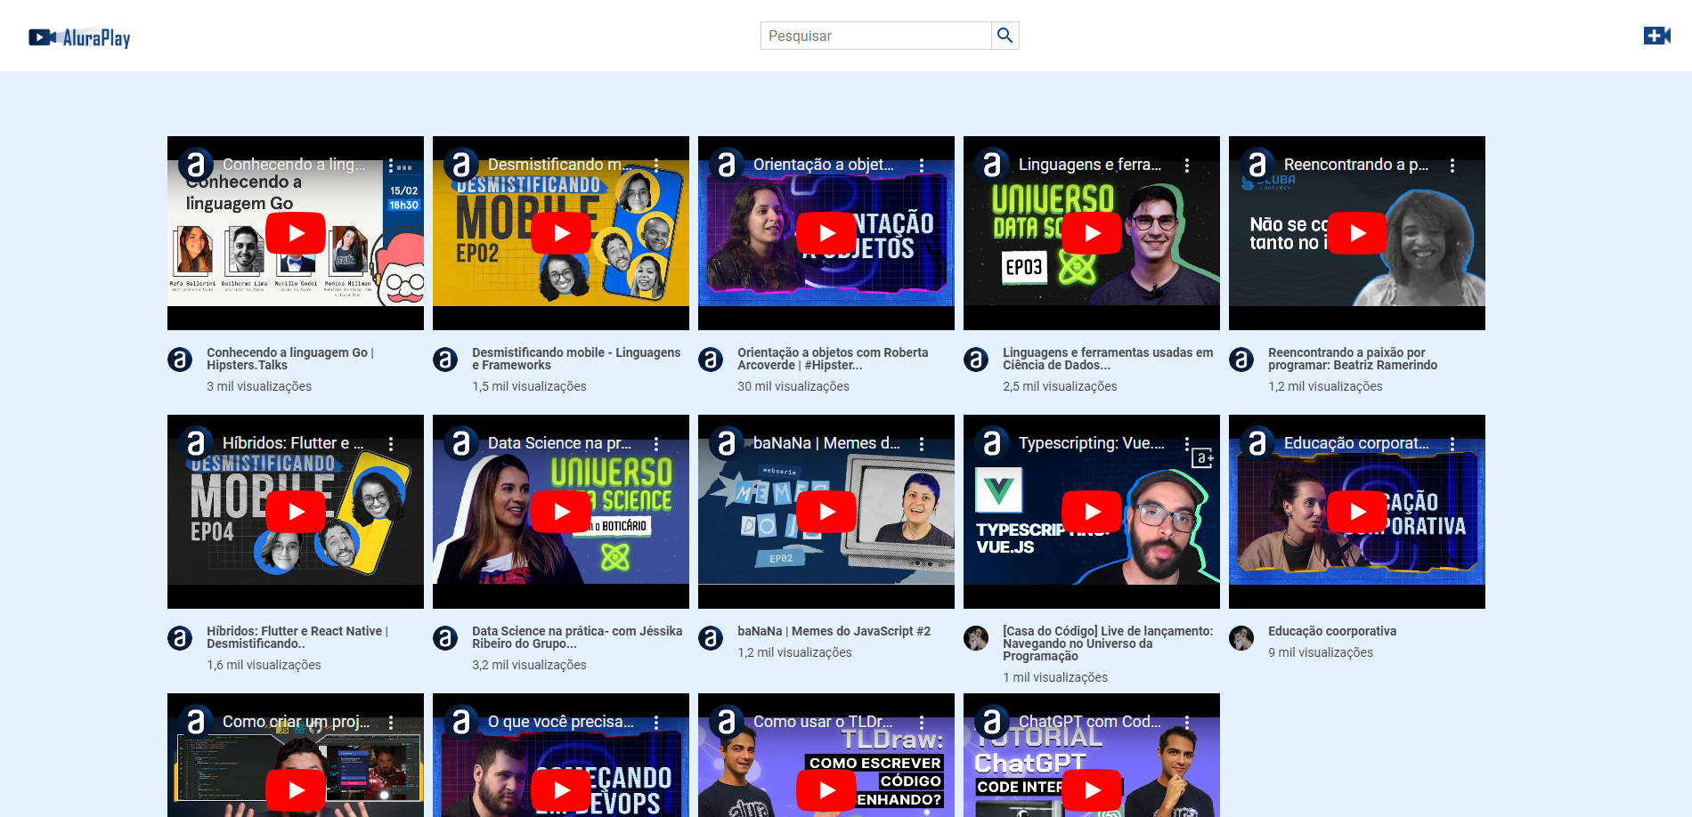Viewport: 1692px width, 817px height.
Task: Click Alura channel avatar on Educação corporativa embed
Action: click(x=1257, y=443)
